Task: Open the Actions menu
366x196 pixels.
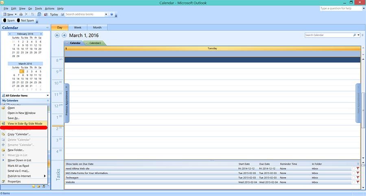Action: (50, 9)
